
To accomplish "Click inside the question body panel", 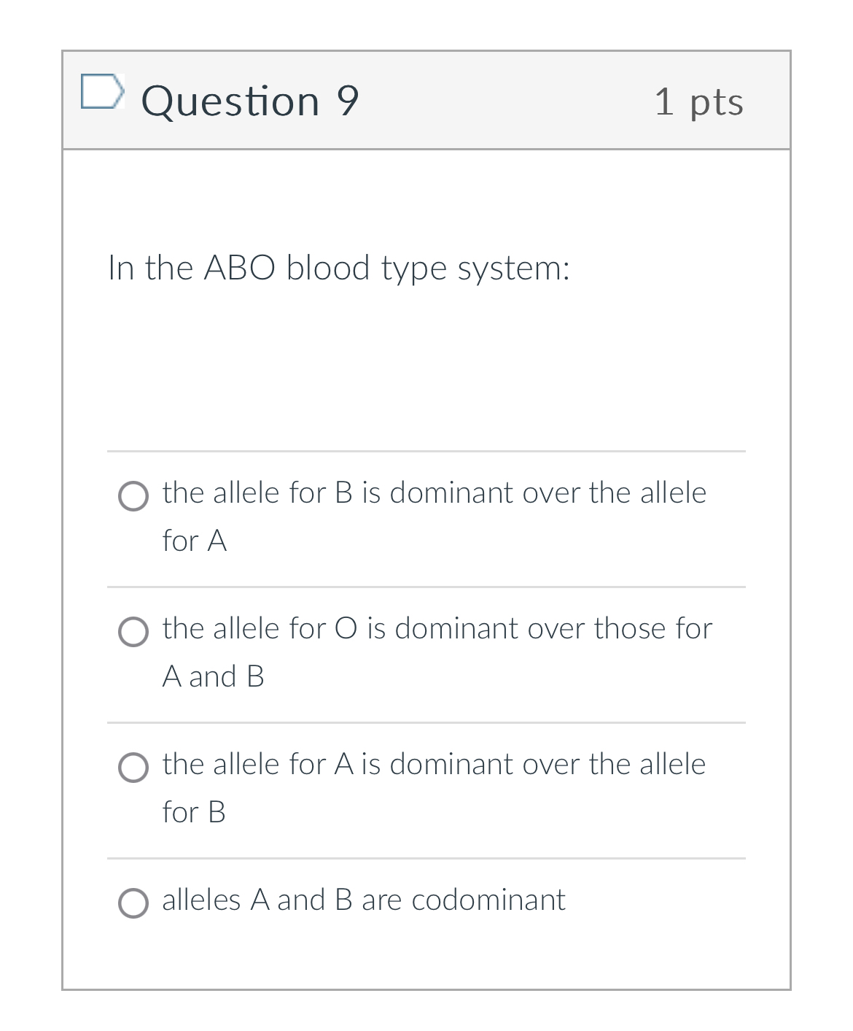I will click(426, 365).
